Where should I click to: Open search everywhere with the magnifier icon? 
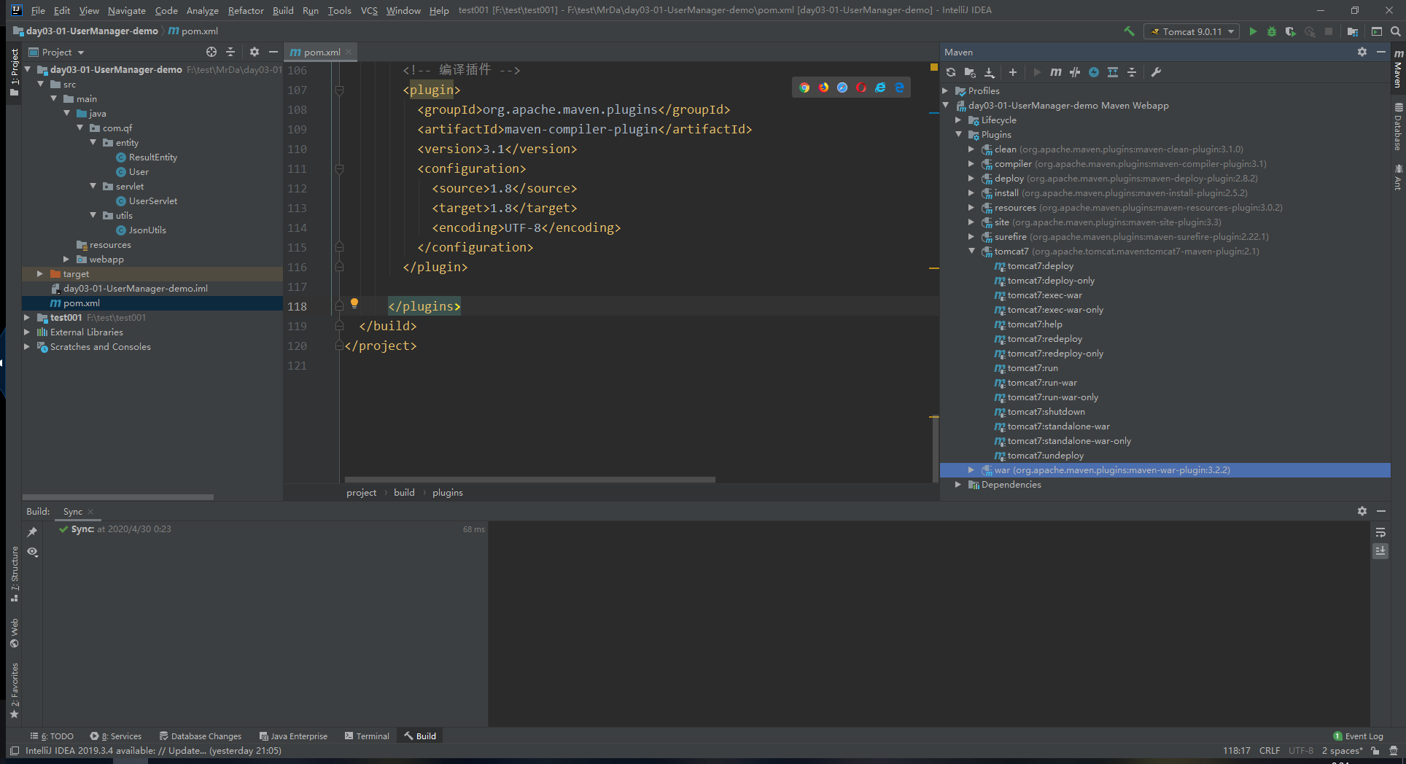click(x=1394, y=31)
